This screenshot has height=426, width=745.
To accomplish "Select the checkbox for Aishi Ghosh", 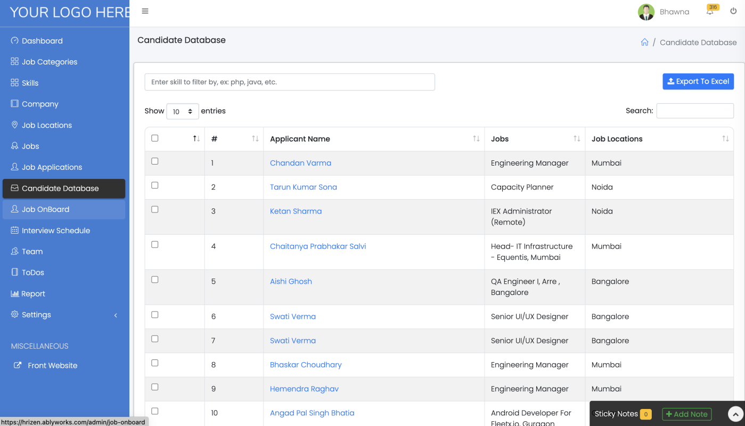I will [154, 279].
